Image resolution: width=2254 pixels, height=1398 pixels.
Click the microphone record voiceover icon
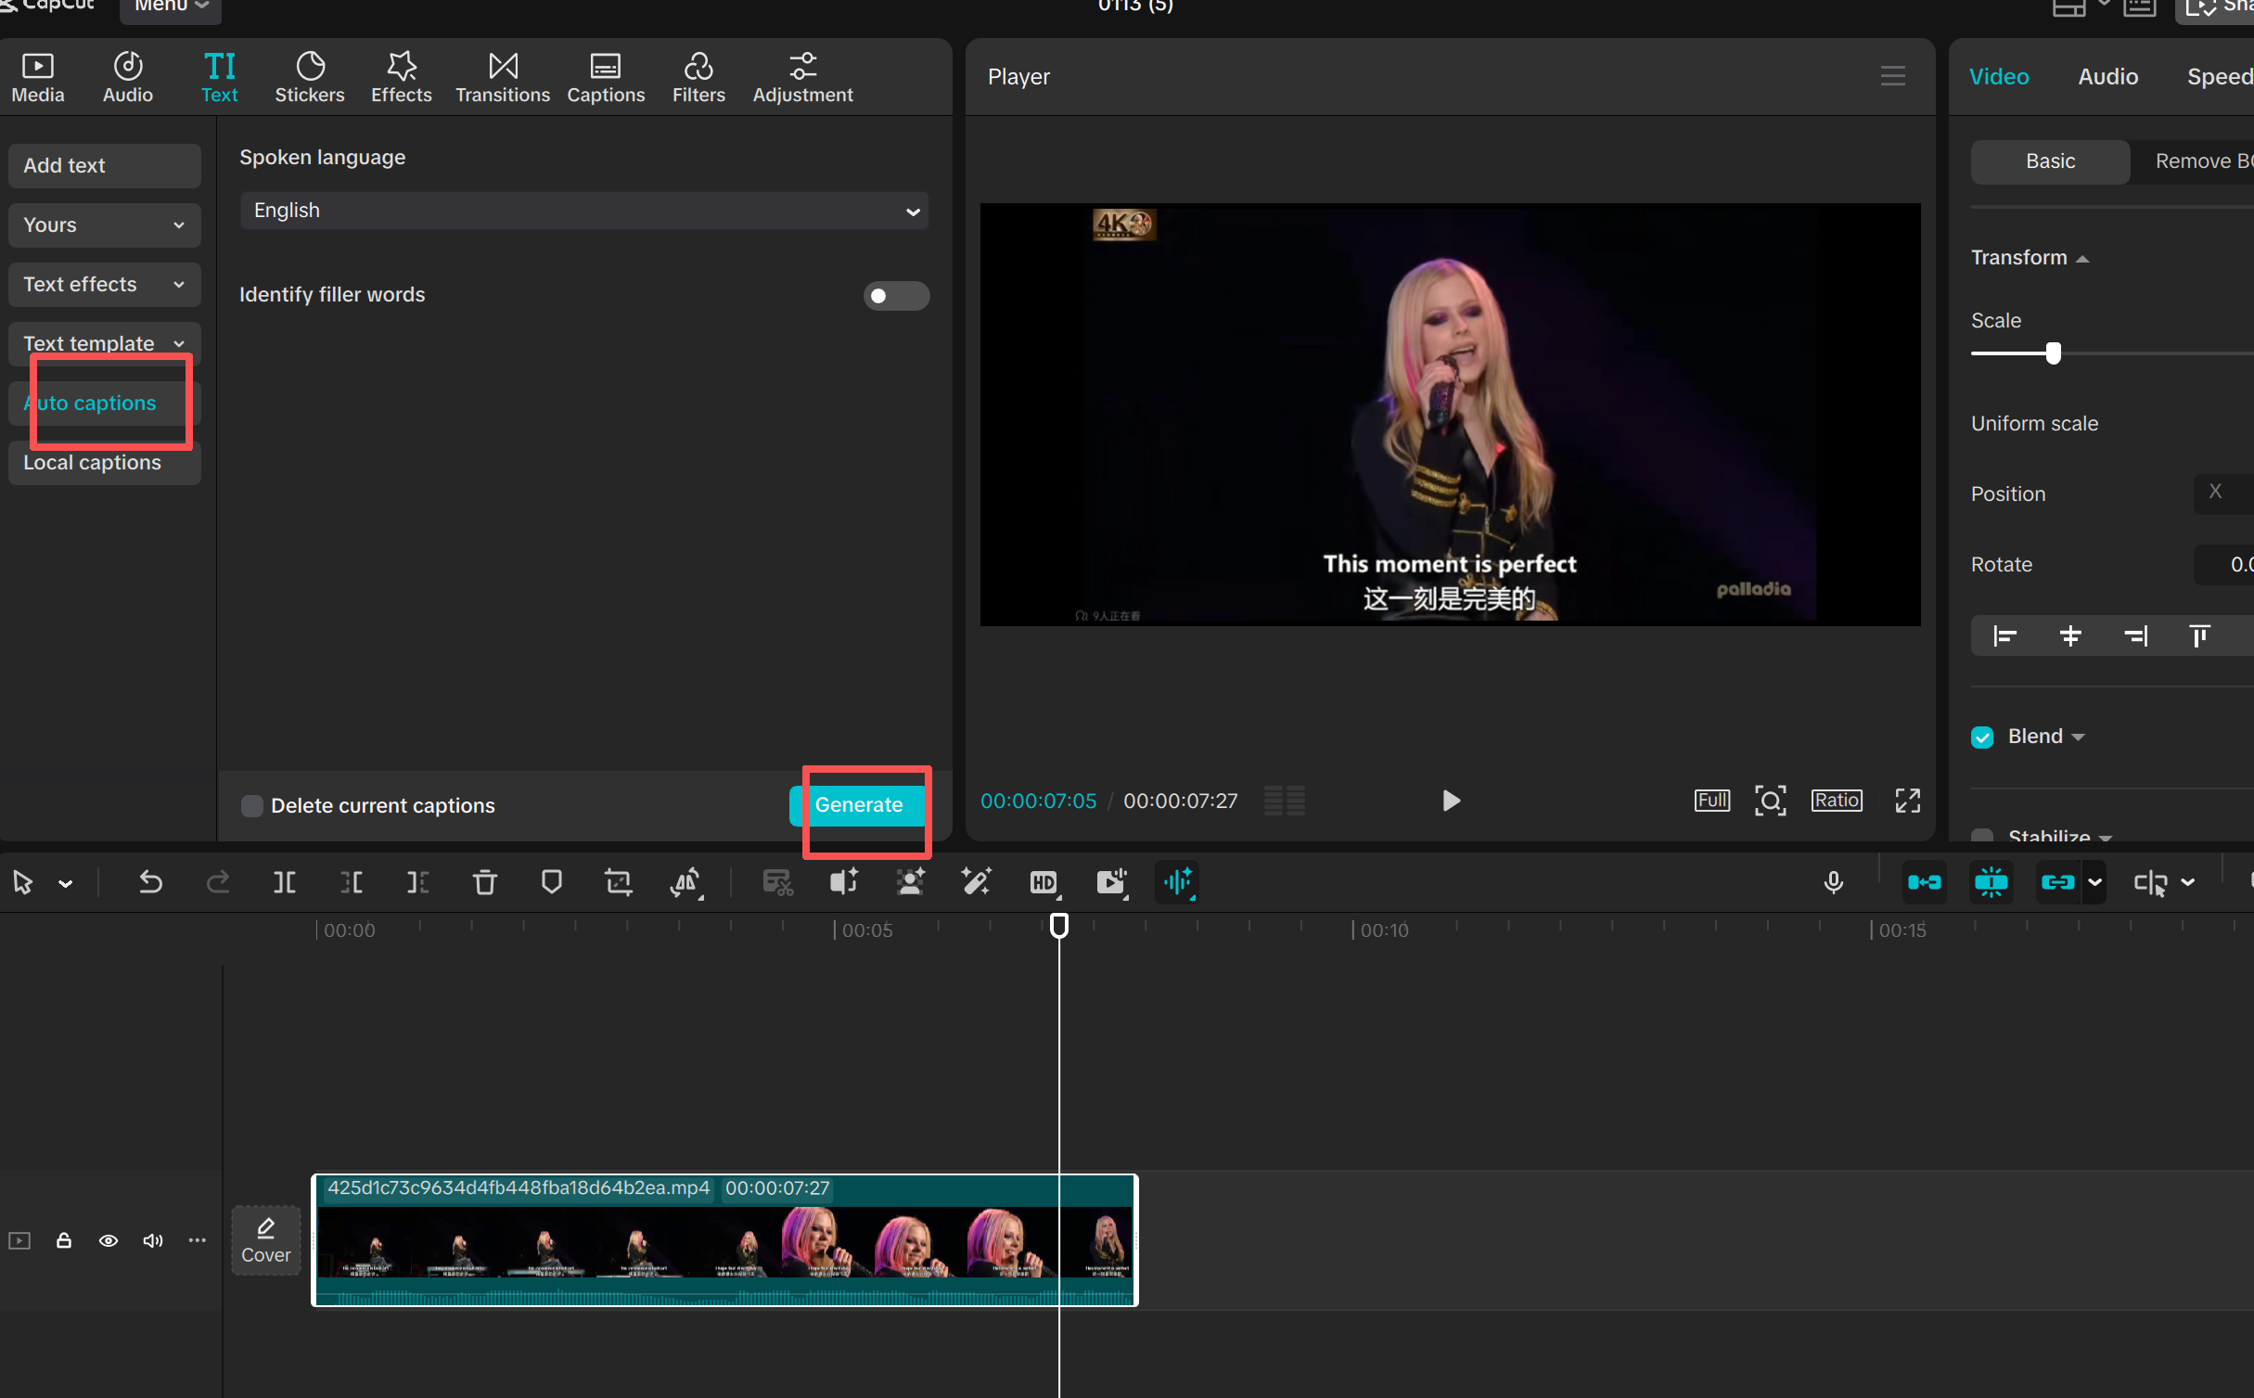pos(1833,882)
